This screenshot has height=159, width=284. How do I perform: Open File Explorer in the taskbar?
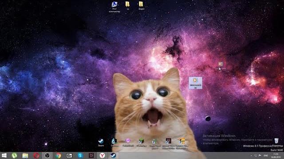coord(25,155)
